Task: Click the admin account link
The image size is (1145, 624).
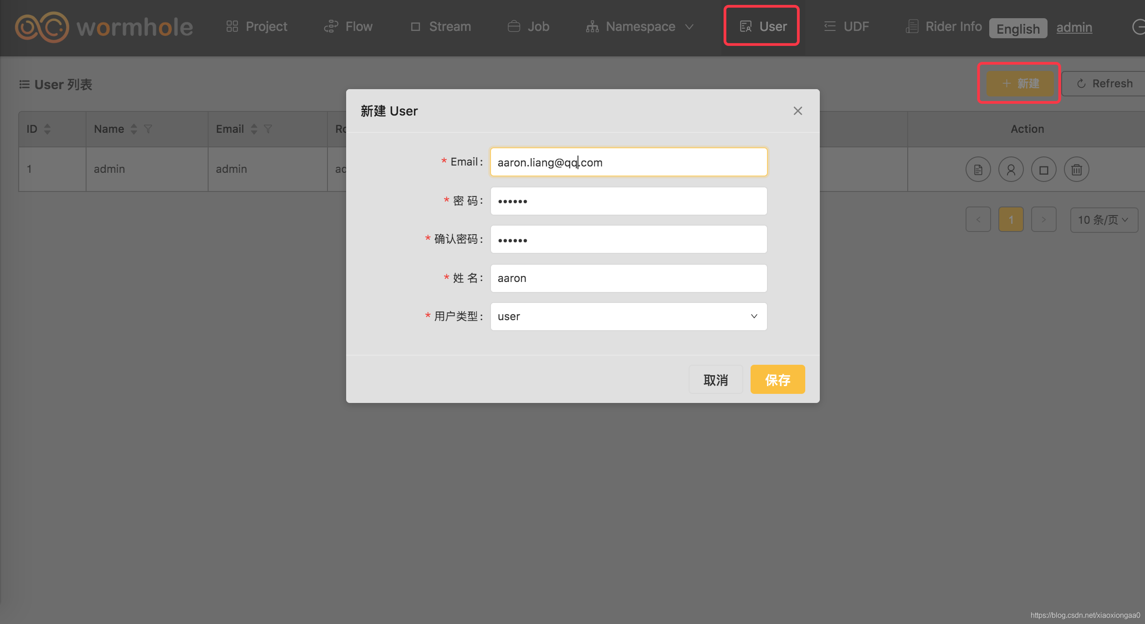Action: click(1074, 28)
